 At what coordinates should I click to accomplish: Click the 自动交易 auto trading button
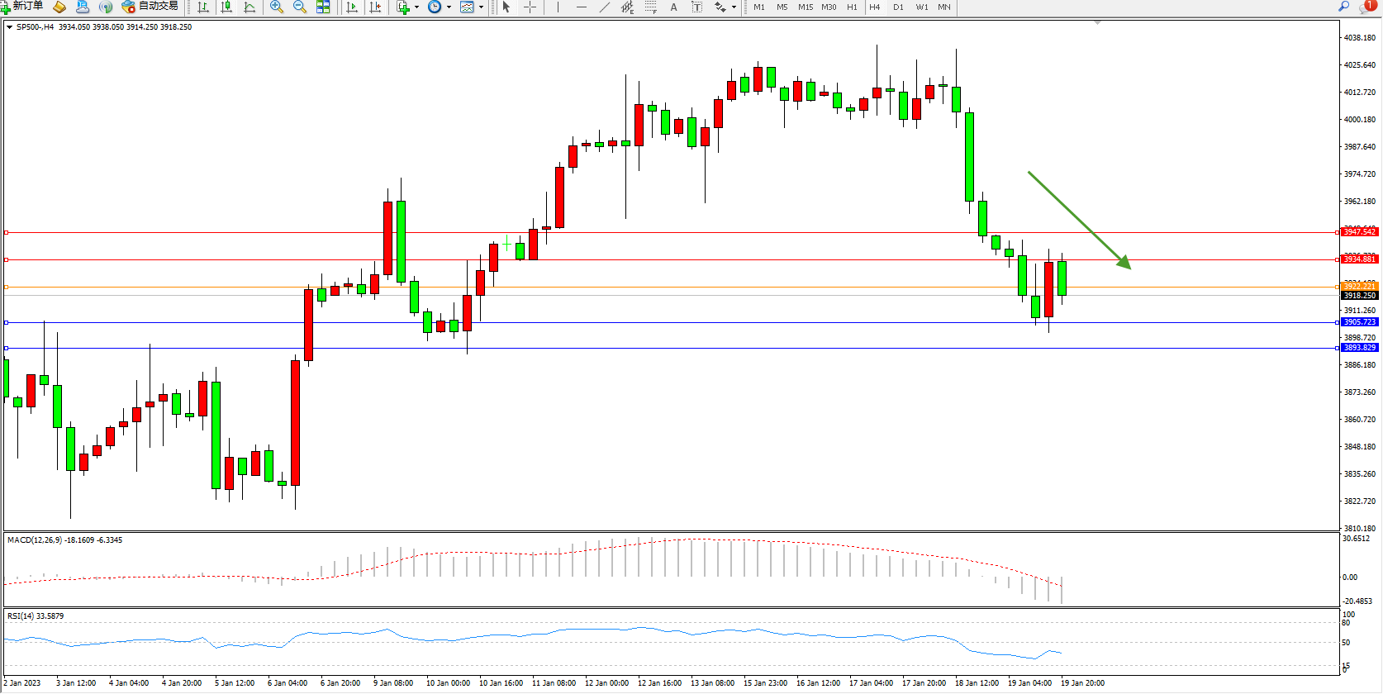[150, 7]
